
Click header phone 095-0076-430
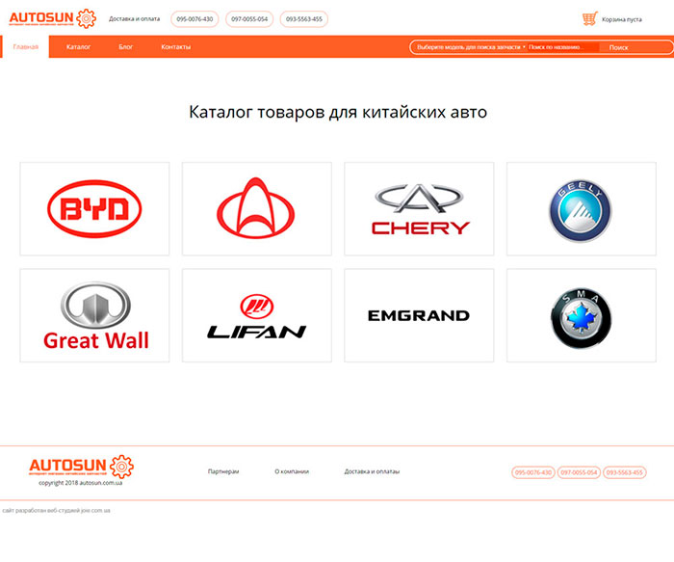pos(194,19)
